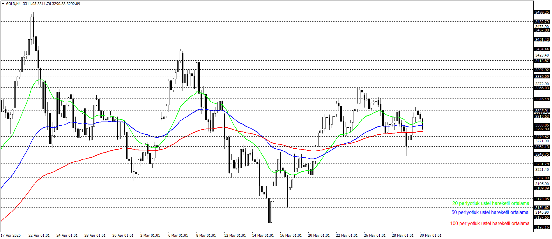Click the 3279.62 price level label
This screenshot has height=239, width=552.
(x=542, y=137)
